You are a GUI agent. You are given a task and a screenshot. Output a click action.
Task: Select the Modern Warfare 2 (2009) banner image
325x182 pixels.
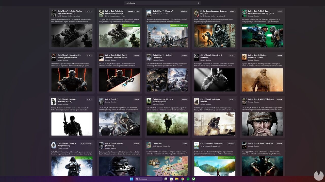pos(262,80)
